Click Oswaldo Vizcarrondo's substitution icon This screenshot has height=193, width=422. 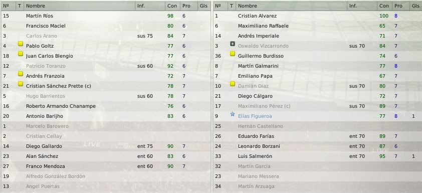click(233, 44)
